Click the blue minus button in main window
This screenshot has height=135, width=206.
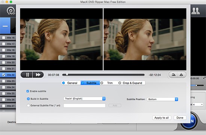pos(5,26)
